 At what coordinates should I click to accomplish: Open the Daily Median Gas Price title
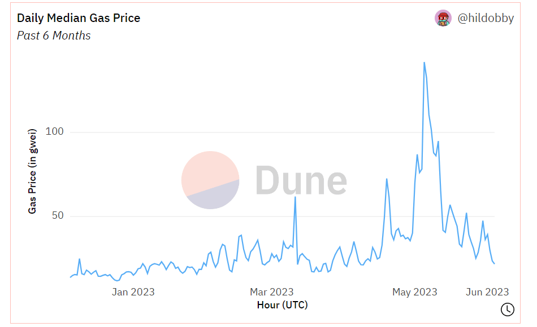(x=79, y=18)
